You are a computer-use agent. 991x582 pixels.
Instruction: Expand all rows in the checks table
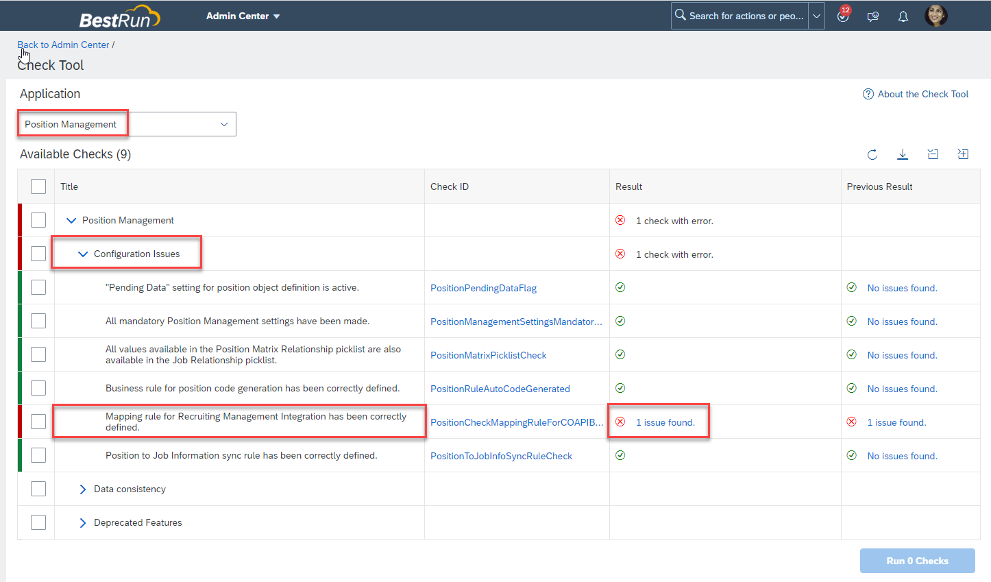963,154
